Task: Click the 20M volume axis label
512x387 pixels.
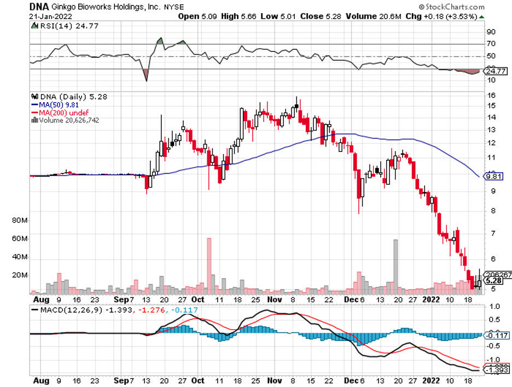Action: [x=20, y=275]
